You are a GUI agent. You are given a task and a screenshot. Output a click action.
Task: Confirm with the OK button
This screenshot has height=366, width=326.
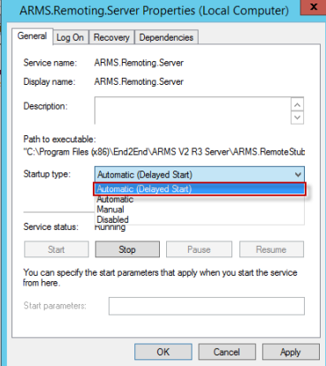click(x=163, y=352)
